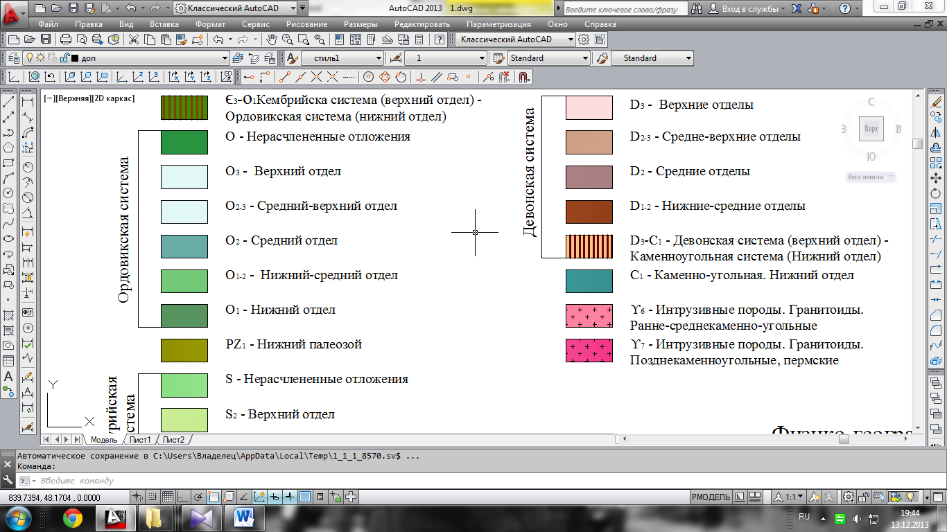The width and height of the screenshot is (947, 532).
Task: Click the Dimension Style icon
Action: click(x=397, y=58)
